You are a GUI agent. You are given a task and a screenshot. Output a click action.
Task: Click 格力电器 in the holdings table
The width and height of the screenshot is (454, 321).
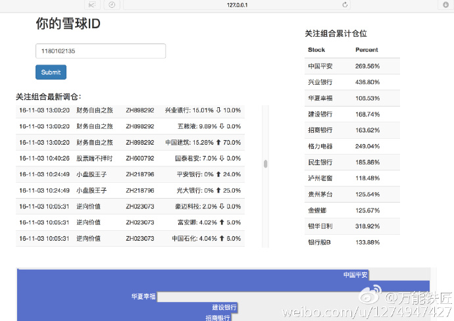pyautogui.click(x=320, y=146)
